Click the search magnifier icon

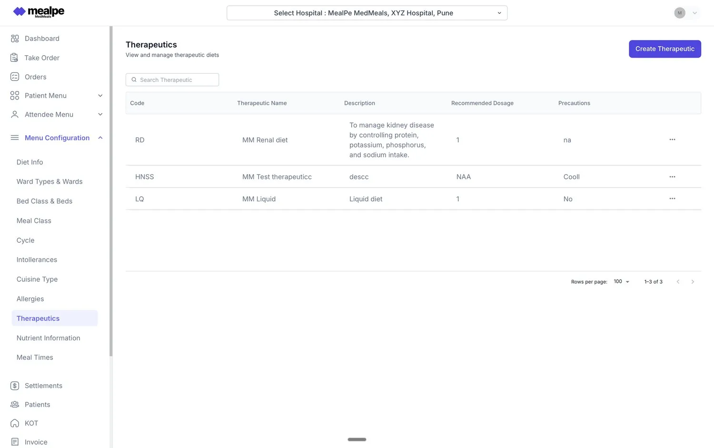[134, 80]
